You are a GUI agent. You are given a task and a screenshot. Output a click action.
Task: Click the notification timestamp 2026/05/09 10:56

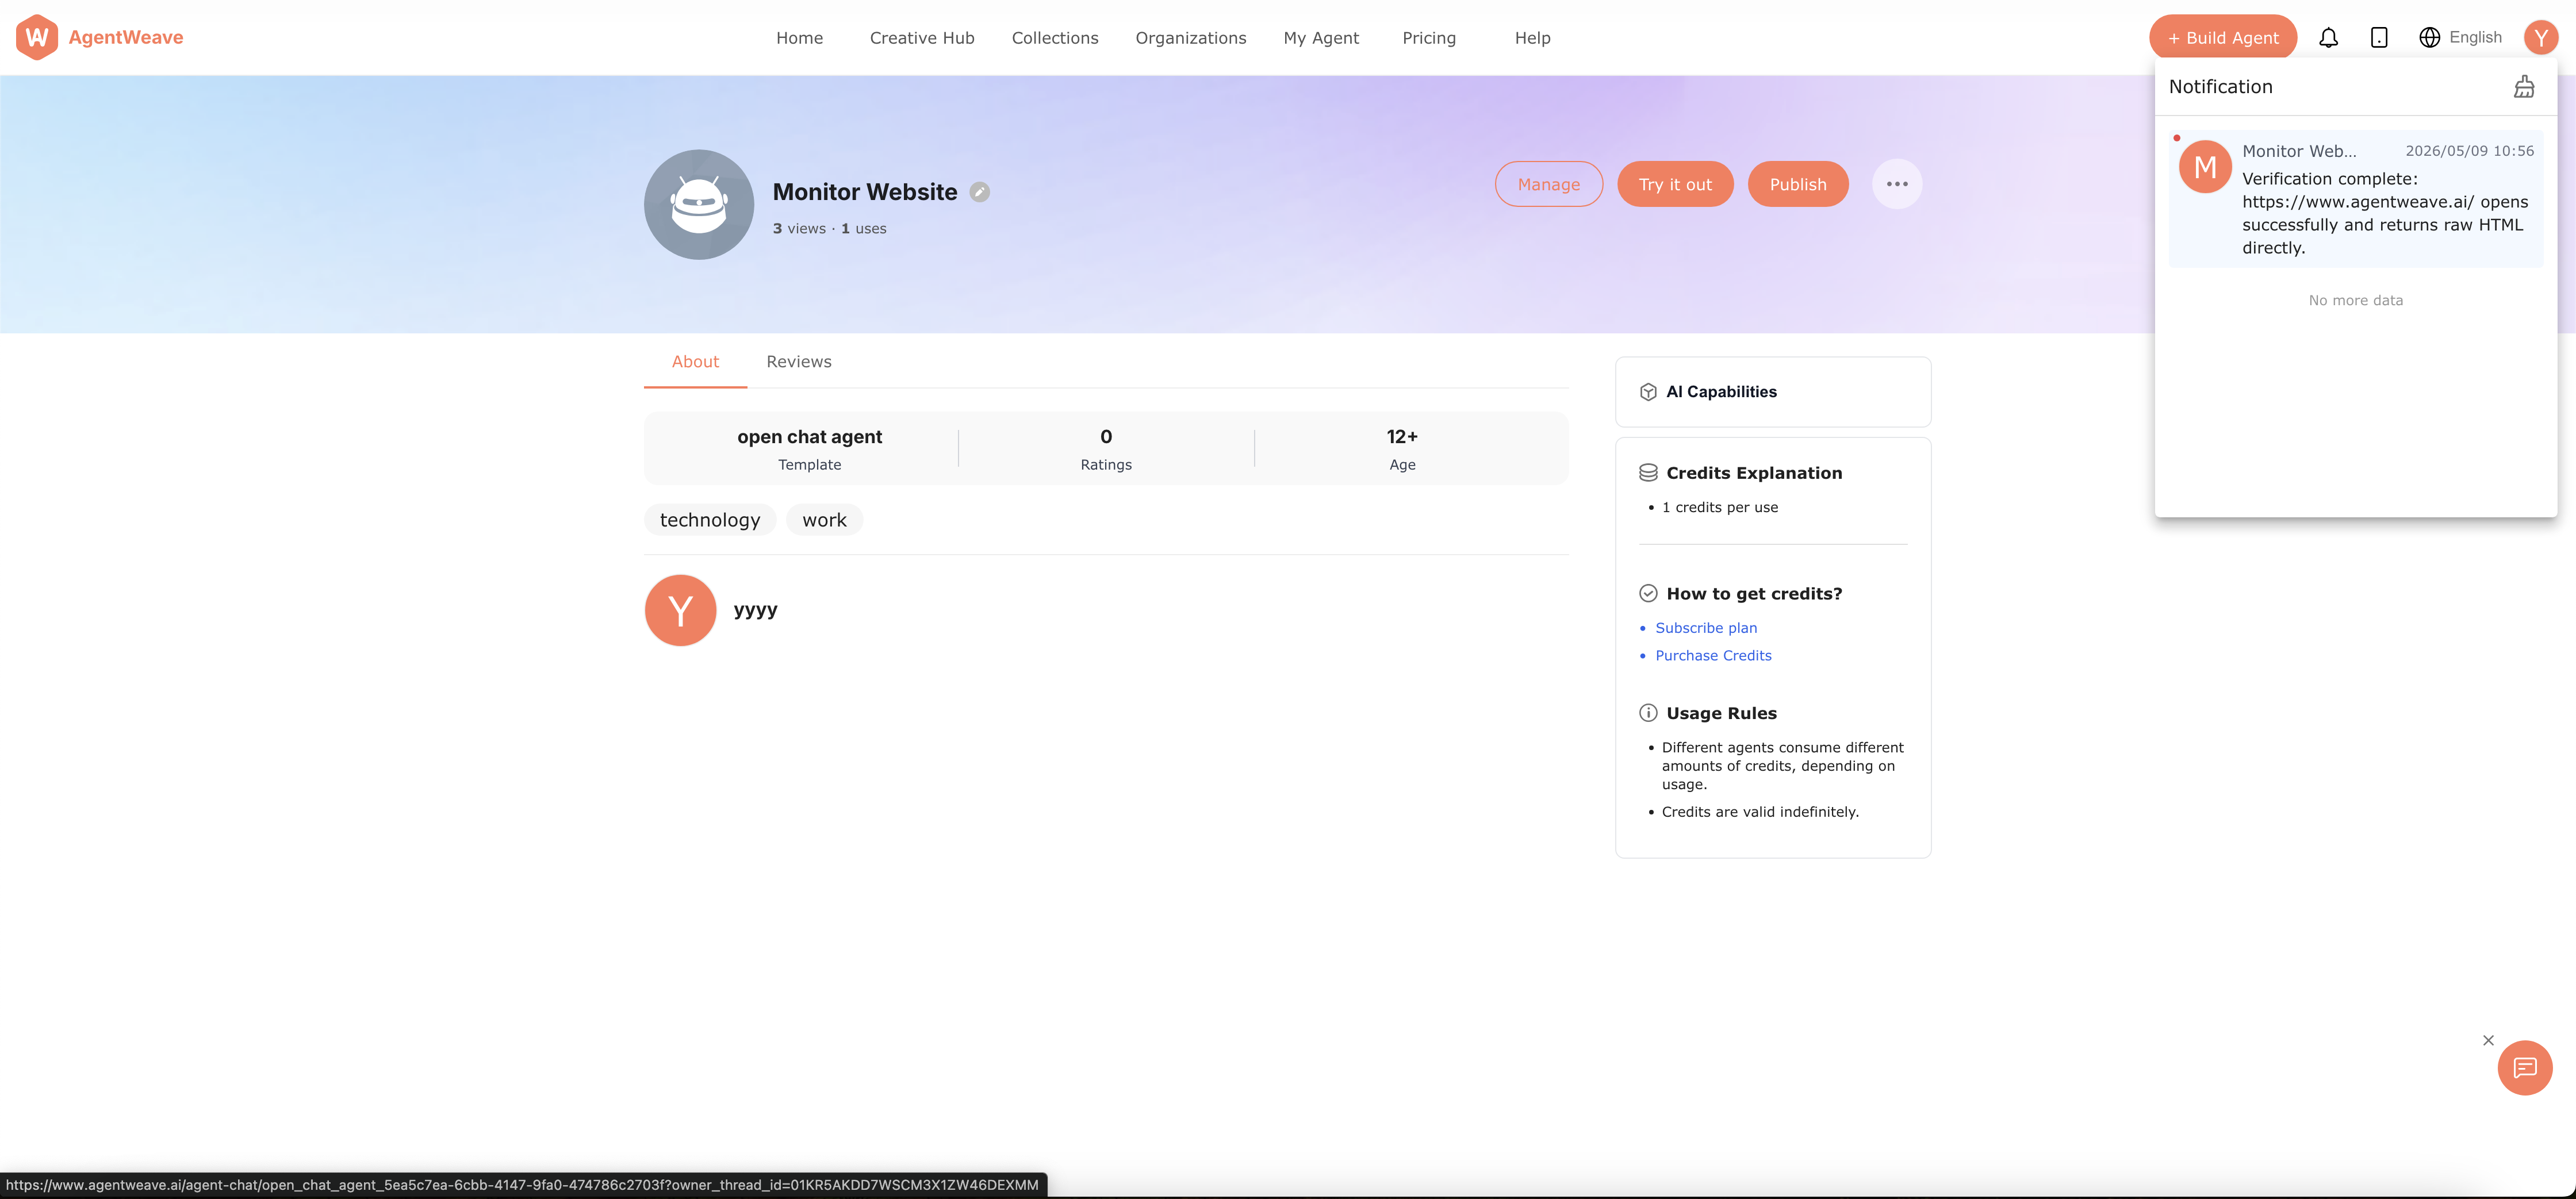[2469, 151]
